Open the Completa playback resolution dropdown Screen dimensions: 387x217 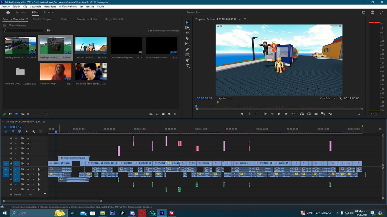(x=327, y=98)
